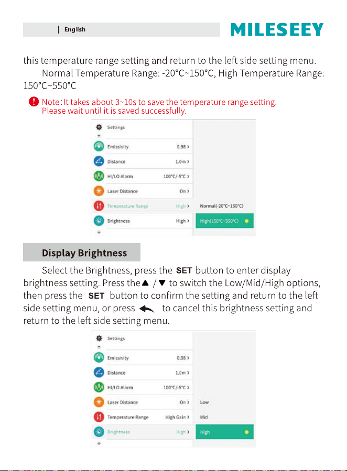
Task: Click the Emissivity icon in the upper settings menu
Action: 99,146
